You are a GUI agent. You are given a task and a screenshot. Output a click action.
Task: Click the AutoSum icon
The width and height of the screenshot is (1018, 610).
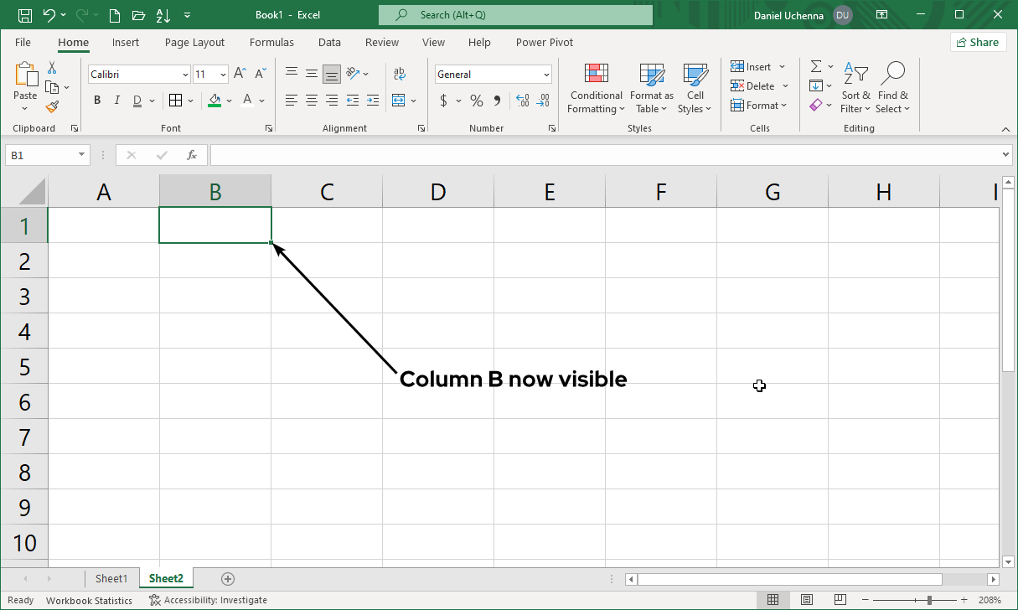815,66
